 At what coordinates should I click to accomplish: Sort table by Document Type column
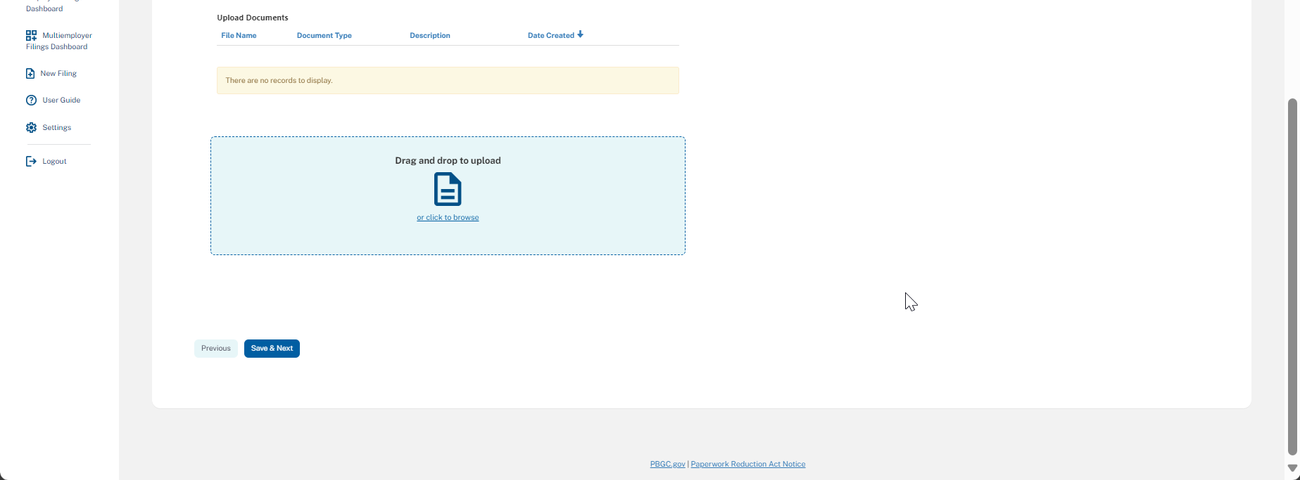324,36
